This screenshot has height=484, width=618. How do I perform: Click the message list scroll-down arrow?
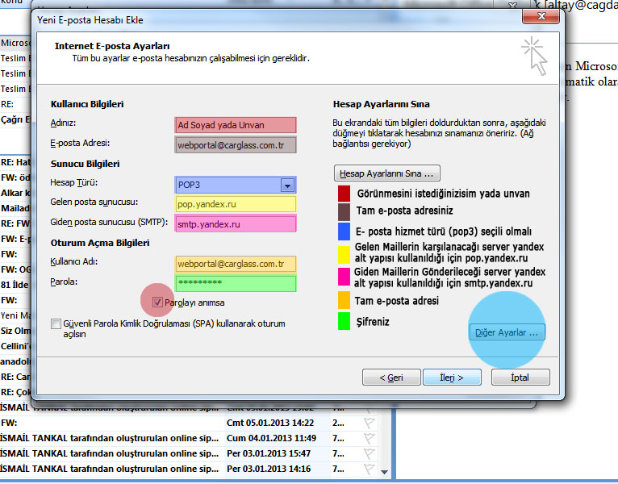385,472
